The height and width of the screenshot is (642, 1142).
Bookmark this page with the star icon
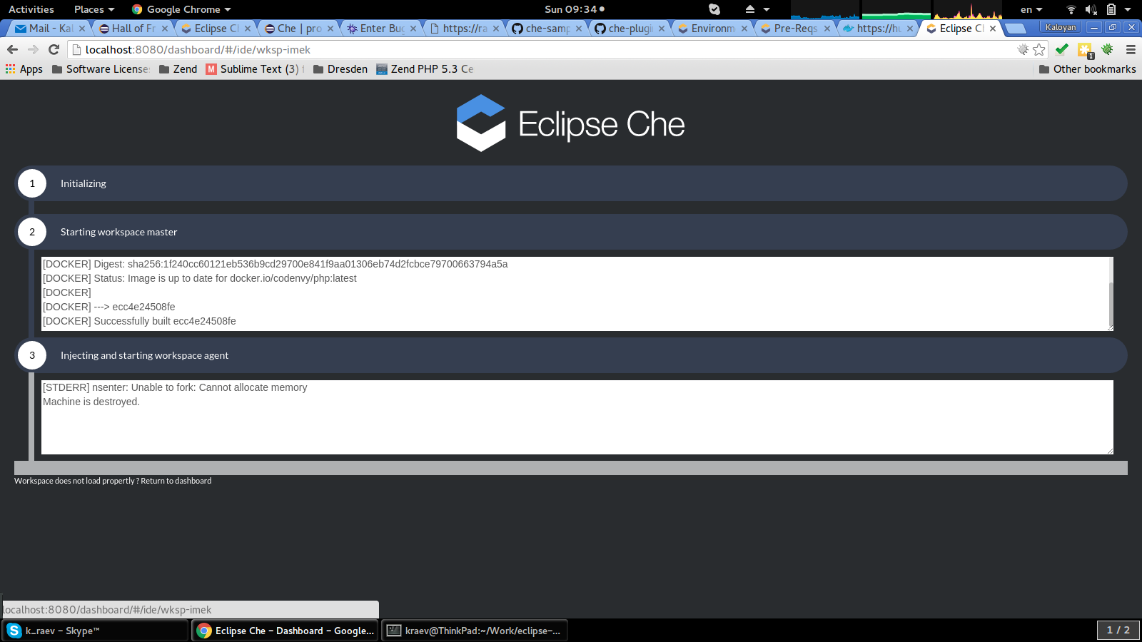click(1039, 49)
